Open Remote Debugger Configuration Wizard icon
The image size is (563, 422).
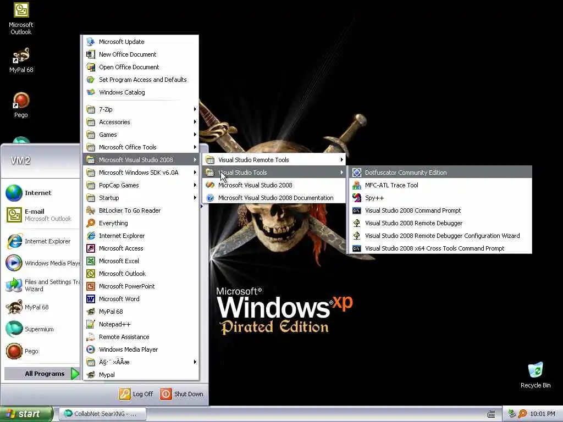tap(356, 236)
